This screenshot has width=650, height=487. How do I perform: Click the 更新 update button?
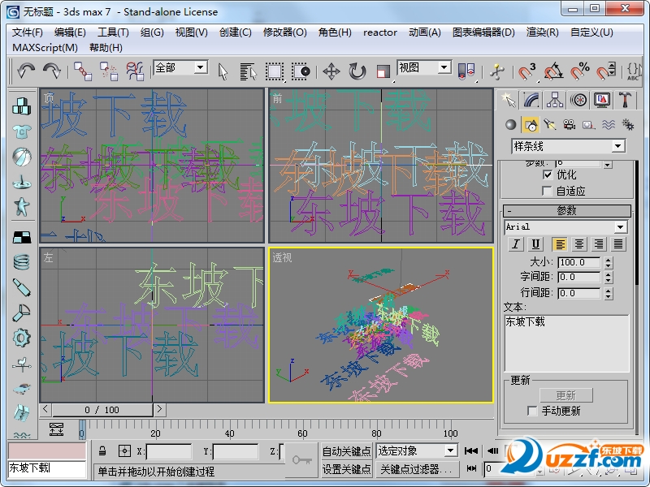click(565, 394)
